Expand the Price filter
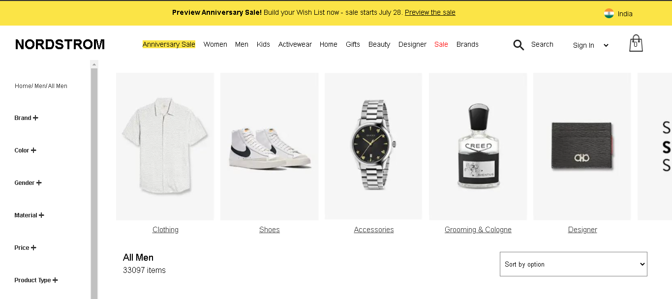 (25, 248)
